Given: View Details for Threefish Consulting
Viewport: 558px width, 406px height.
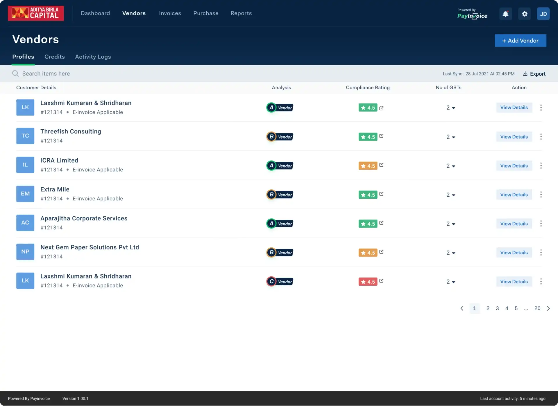Looking at the screenshot, I should coord(514,137).
